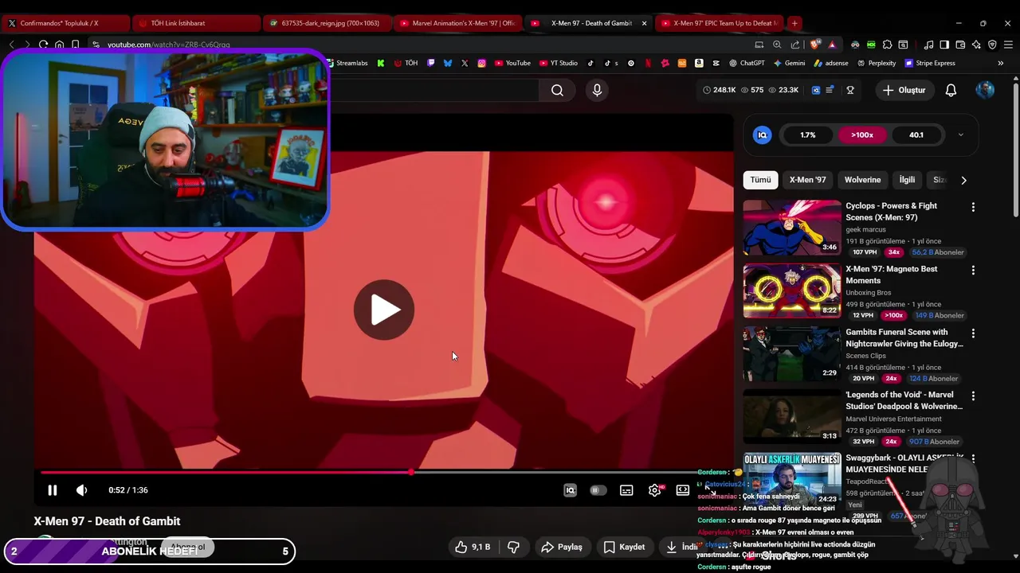This screenshot has height=573, width=1020.
Task: Open Magneto Best Moments thumbnail
Action: (x=792, y=290)
